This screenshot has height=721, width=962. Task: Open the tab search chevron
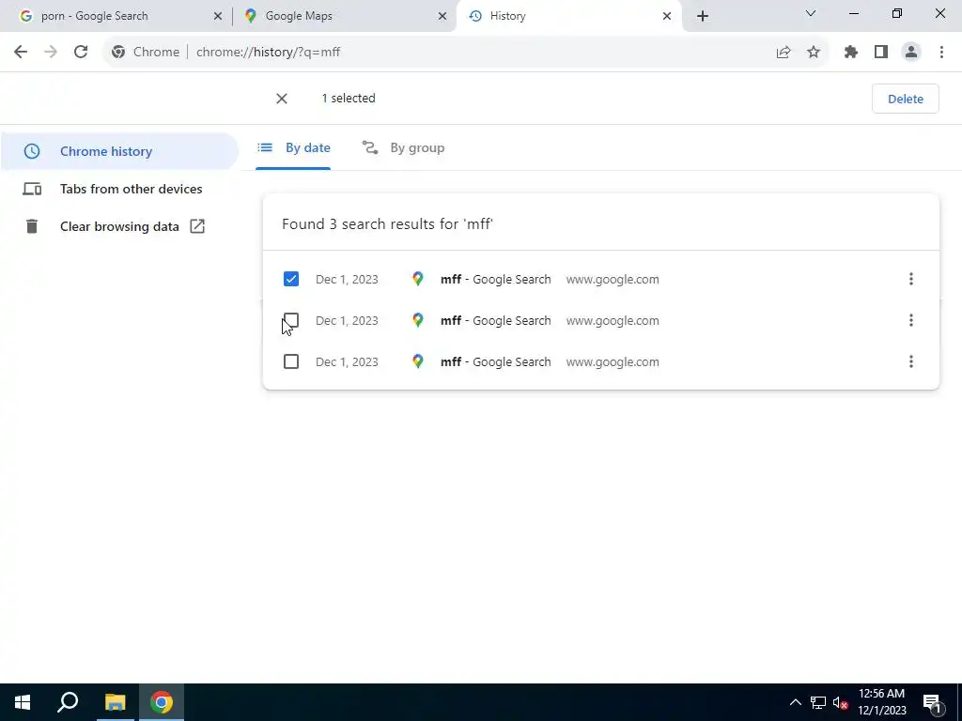point(811,13)
